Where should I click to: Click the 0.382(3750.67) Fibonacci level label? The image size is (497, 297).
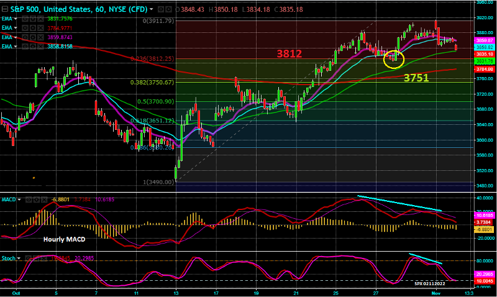tap(152, 83)
